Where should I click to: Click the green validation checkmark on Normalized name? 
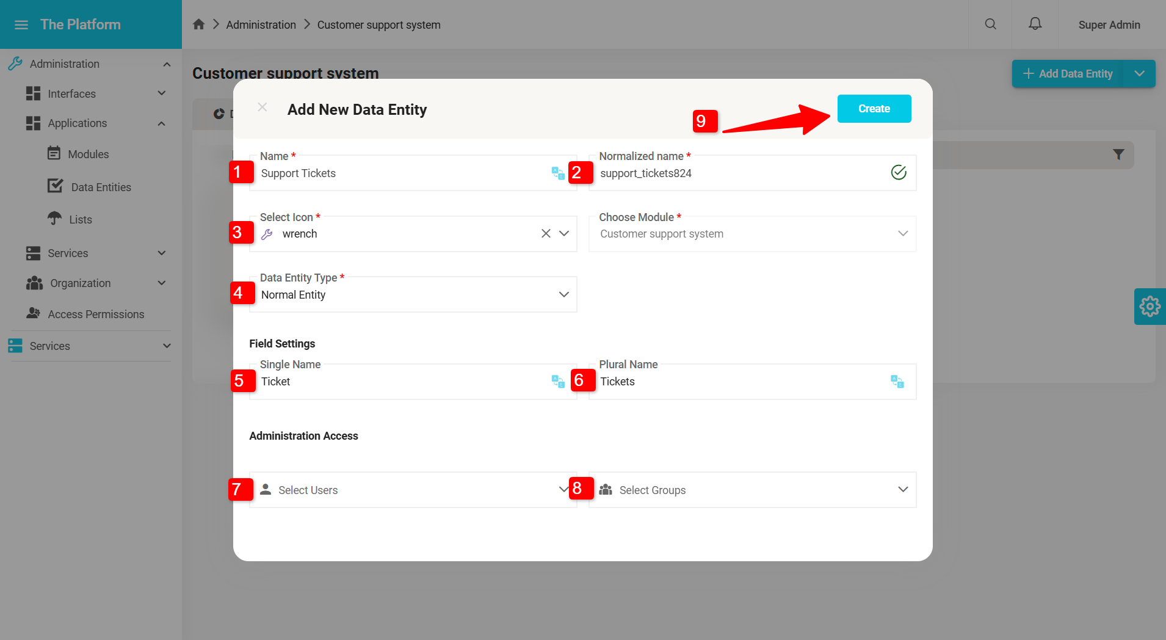[x=898, y=172]
